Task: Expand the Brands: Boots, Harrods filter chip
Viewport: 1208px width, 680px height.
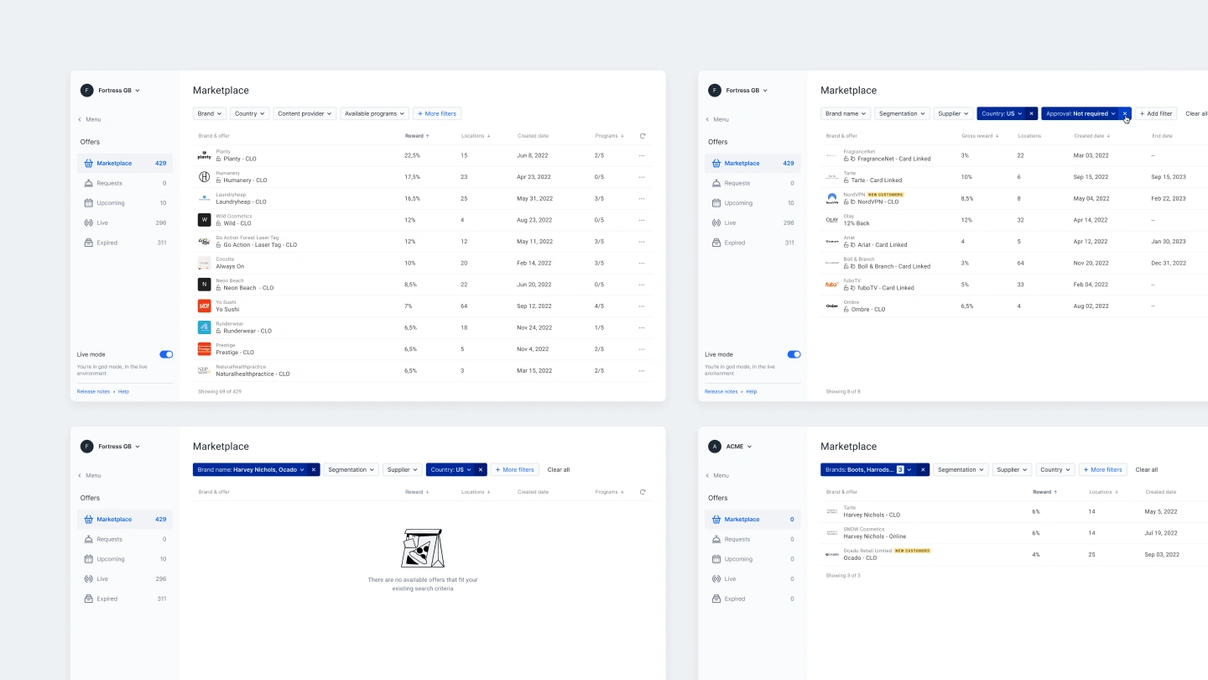Action: click(868, 470)
